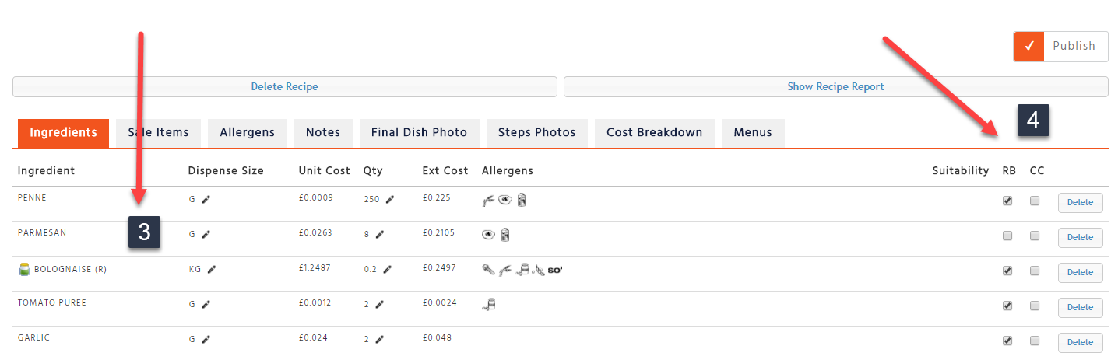
Task: Click green jar icon beside BOLOGNAISE
Action: click(x=24, y=270)
